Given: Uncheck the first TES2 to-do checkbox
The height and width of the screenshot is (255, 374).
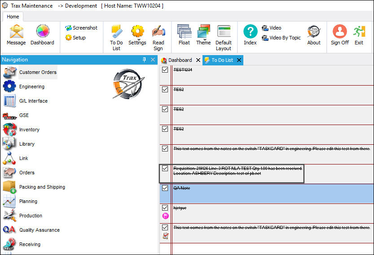Looking at the screenshot, I should (x=165, y=90).
